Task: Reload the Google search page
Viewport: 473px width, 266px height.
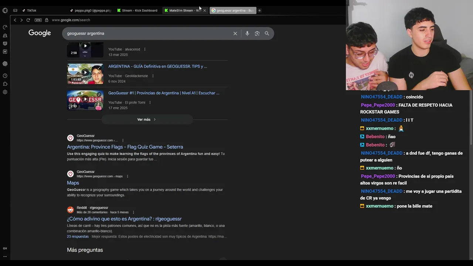Action: pyautogui.click(x=28, y=20)
